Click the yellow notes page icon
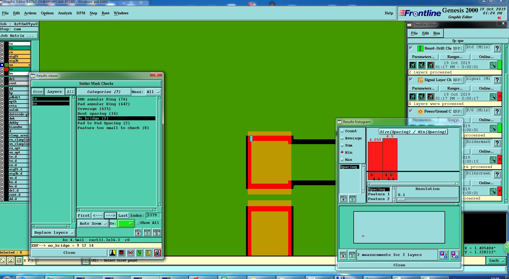Viewport: 509px width, 279px height. coord(148,253)
